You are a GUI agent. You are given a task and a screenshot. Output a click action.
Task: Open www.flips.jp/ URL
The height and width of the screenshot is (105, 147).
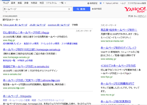tap(107, 77)
